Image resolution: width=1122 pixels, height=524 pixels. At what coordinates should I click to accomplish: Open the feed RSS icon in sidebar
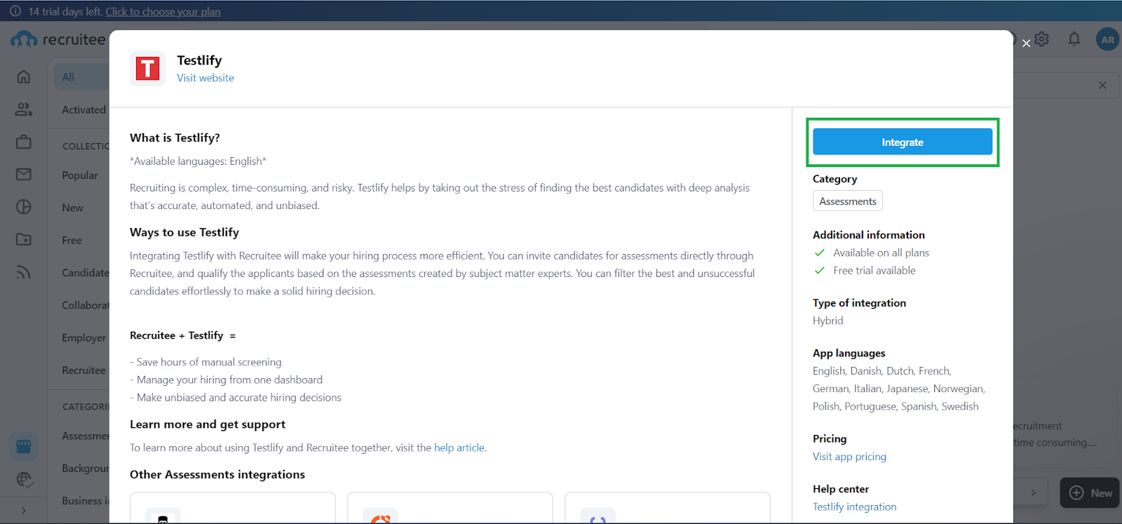coord(24,272)
